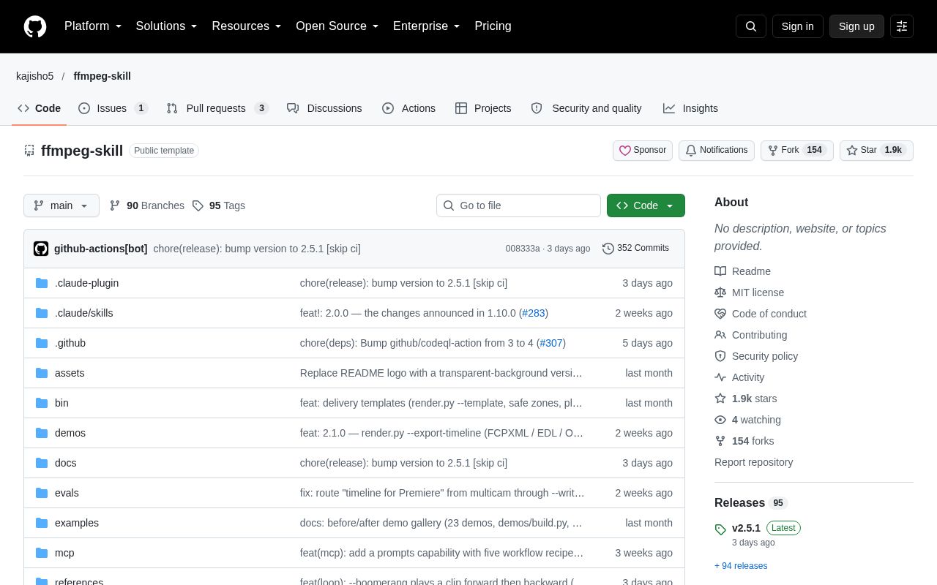
Task: Click the search magnifier icon
Action: [751, 26]
